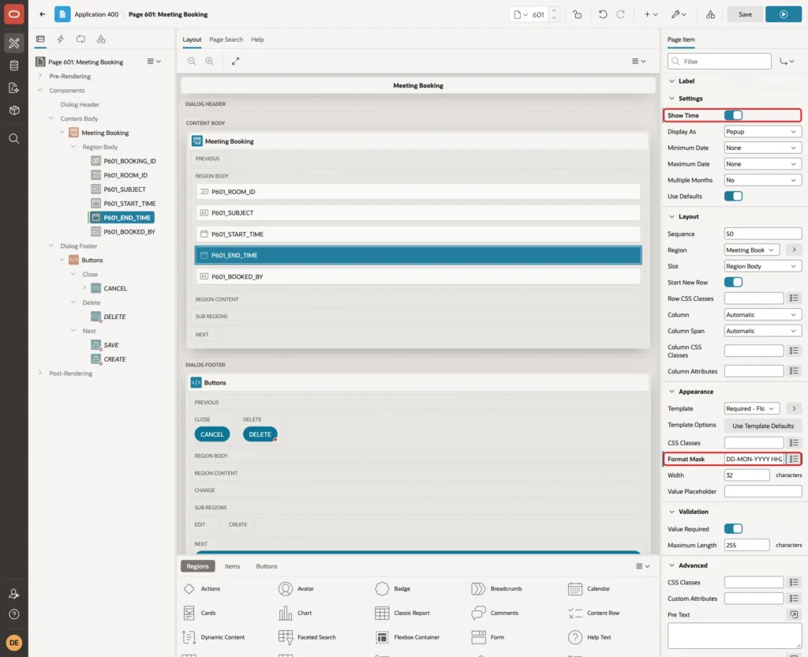This screenshot has height=657, width=808.
Task: Zoom in the layout view
Action: [209, 61]
